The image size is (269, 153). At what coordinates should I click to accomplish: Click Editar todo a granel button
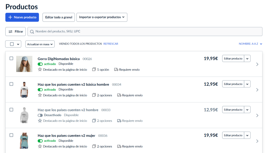coord(59,17)
